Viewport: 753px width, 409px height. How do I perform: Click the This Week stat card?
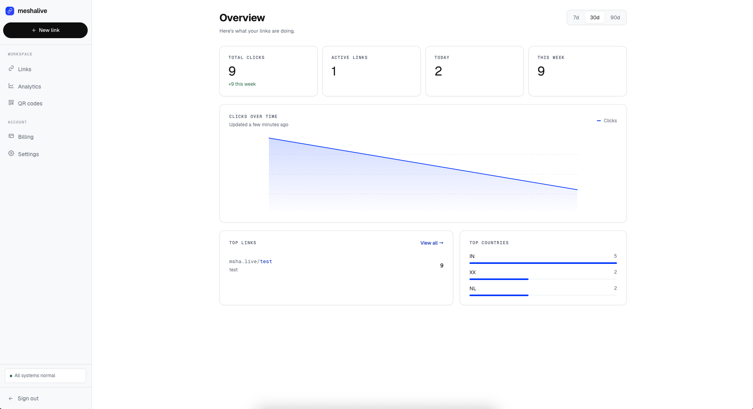click(x=578, y=71)
